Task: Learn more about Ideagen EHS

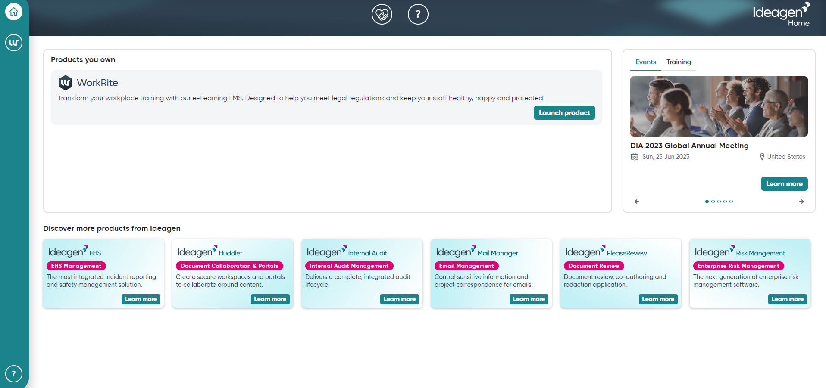Action: (141, 299)
